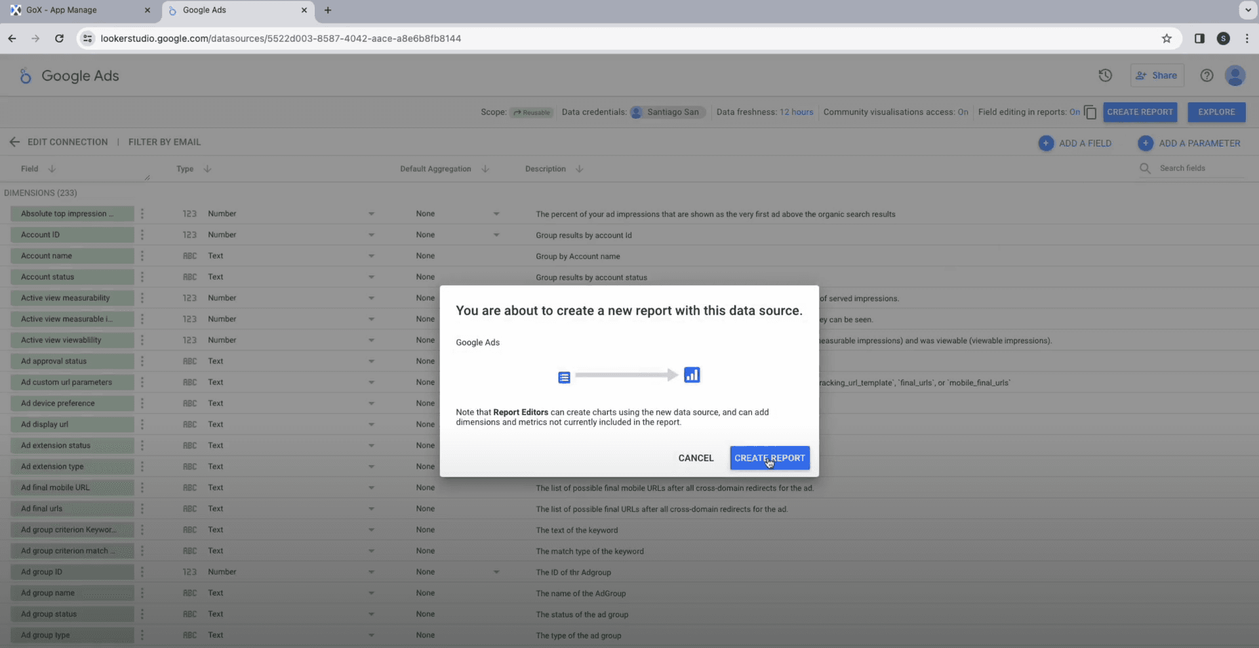Open type dropdown for Account name
The image size is (1259, 648).
point(371,256)
